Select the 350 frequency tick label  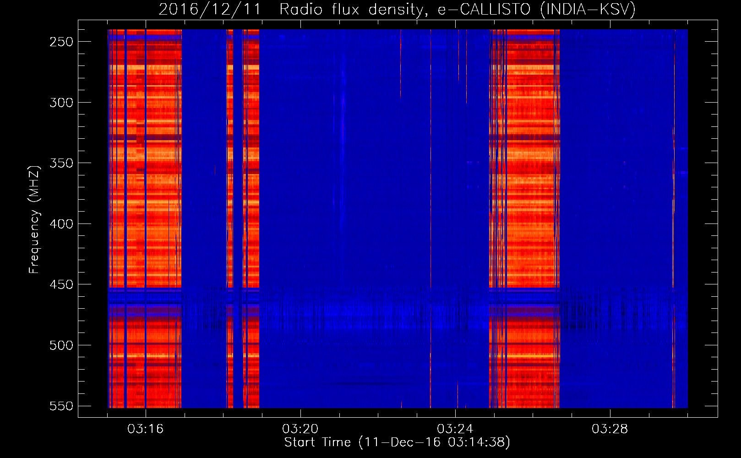[61, 163]
